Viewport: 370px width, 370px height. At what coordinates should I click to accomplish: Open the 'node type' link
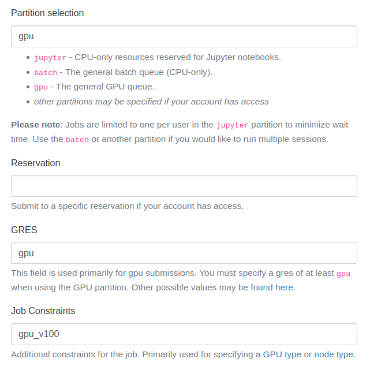point(334,354)
